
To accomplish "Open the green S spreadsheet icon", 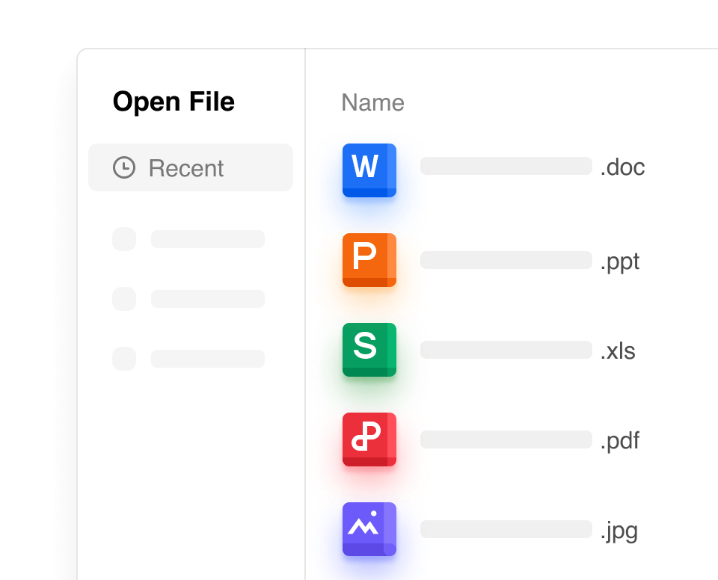I will click(369, 350).
